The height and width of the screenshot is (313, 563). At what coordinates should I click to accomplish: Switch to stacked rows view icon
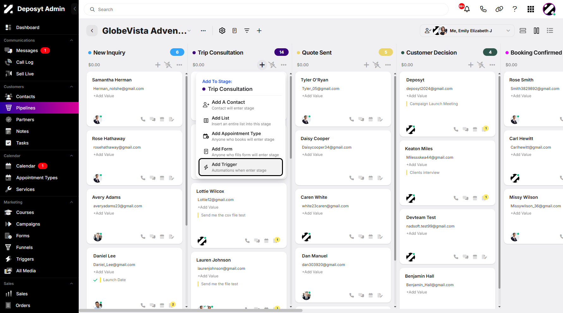point(523,31)
